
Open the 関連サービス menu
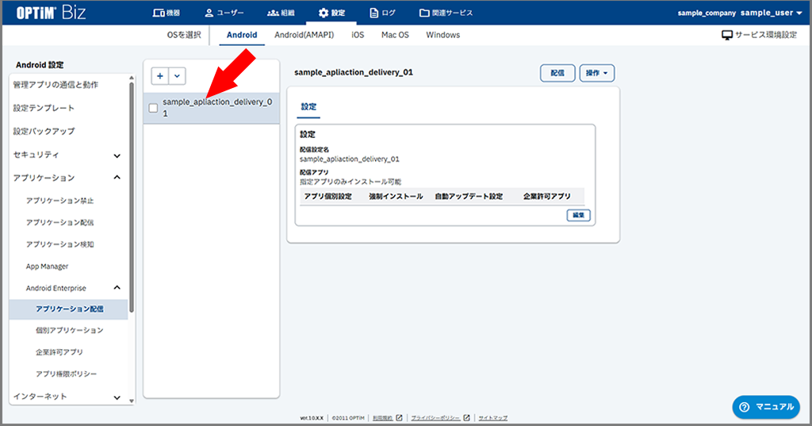tap(446, 13)
